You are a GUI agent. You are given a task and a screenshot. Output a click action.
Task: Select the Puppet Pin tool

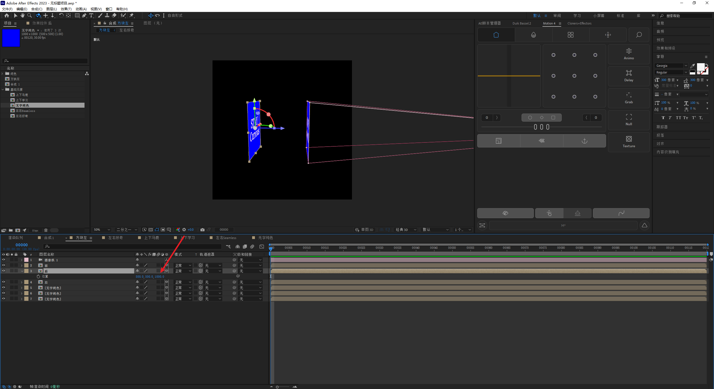[132, 16]
